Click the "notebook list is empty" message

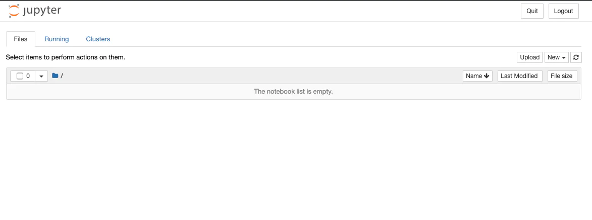293,92
